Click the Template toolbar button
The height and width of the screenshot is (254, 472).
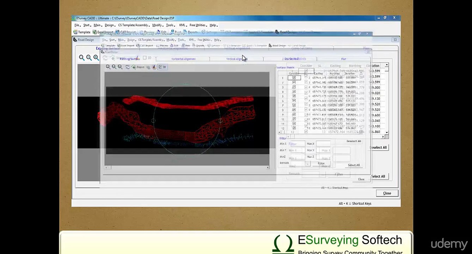82,32
